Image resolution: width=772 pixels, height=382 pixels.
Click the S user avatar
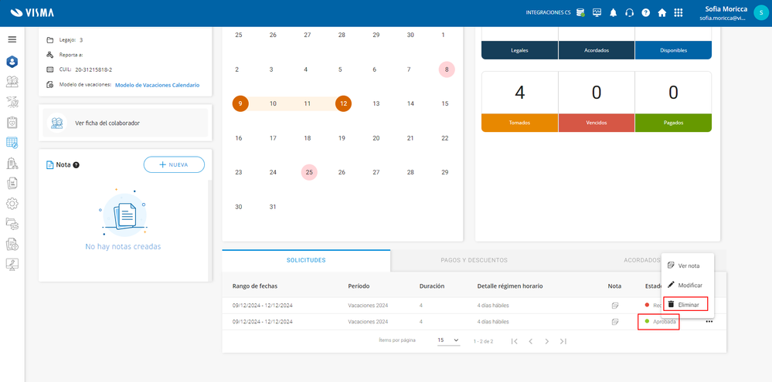click(760, 13)
